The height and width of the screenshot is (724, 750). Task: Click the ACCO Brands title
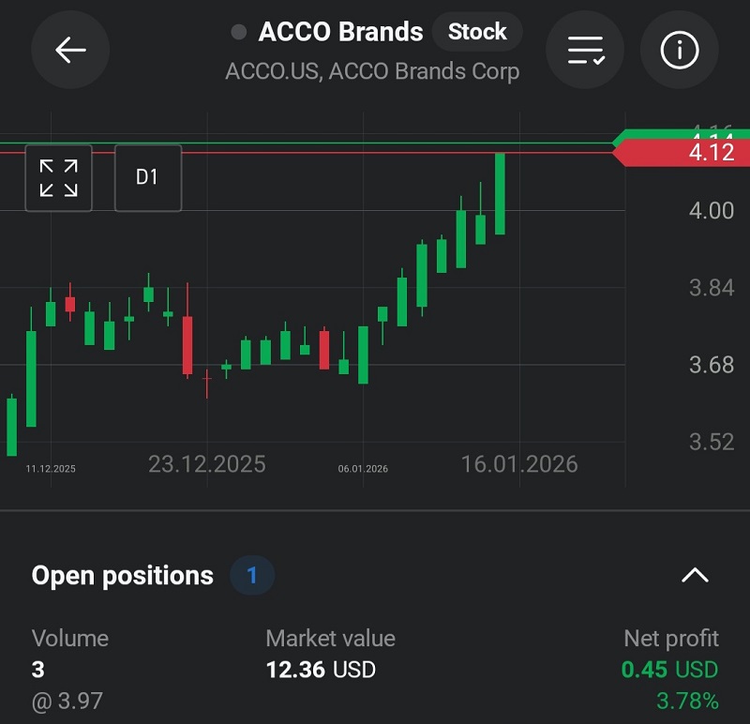tap(340, 32)
